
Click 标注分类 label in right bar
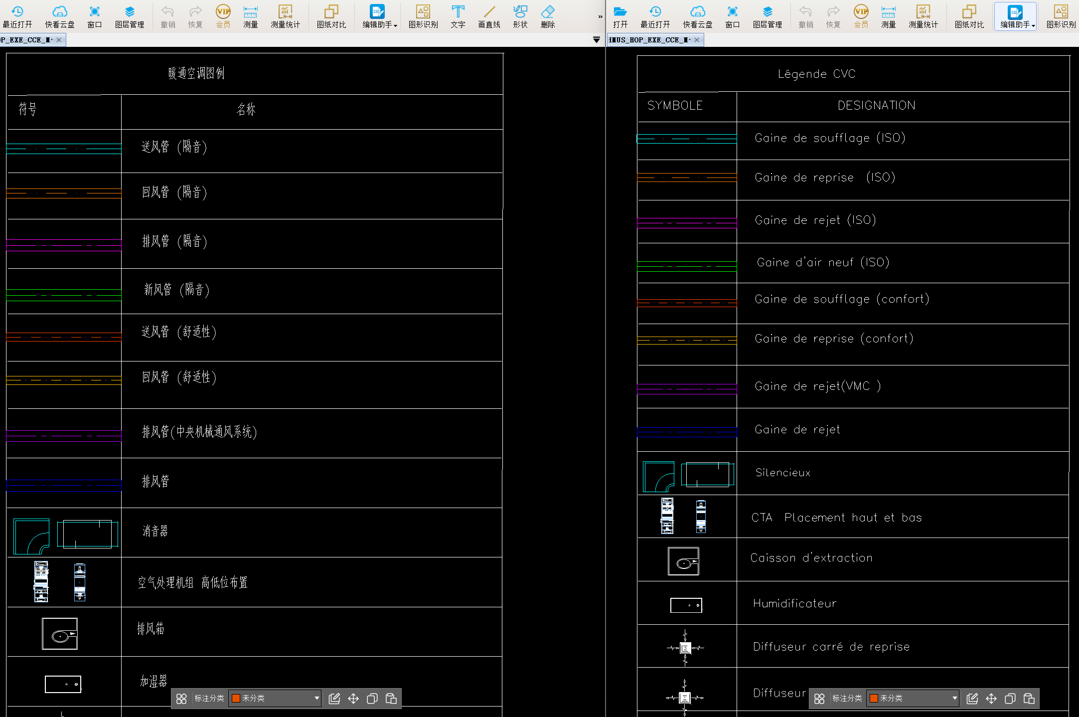tap(847, 698)
